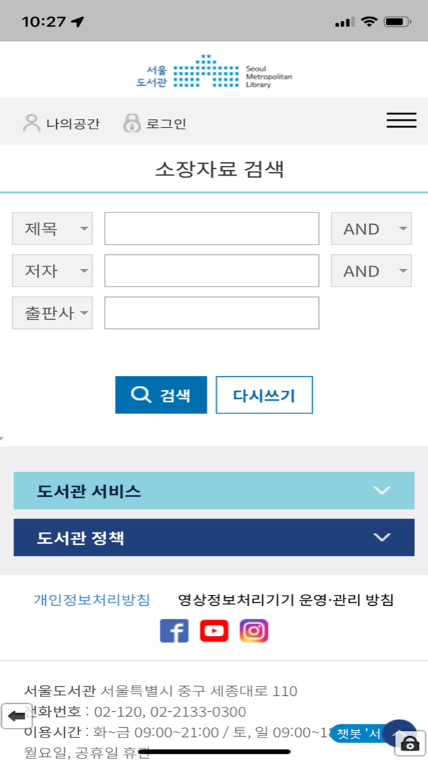The image size is (428, 762).
Task: Click the lock icon at bottom right
Action: 408,742
